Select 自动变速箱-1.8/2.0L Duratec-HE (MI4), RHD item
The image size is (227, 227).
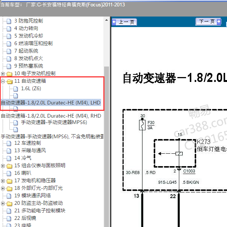51,116
